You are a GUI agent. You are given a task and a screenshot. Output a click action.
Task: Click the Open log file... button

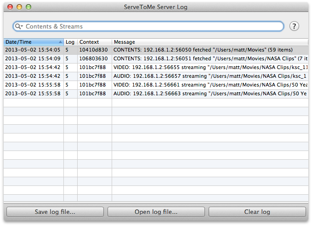click(156, 212)
